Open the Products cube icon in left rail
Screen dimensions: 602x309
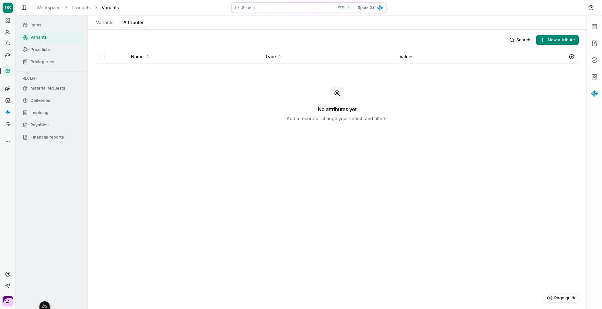click(x=8, y=71)
